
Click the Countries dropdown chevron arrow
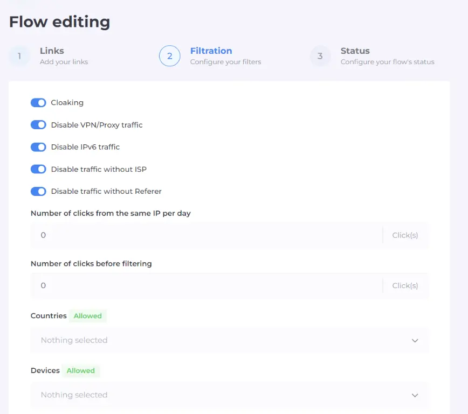pos(415,340)
